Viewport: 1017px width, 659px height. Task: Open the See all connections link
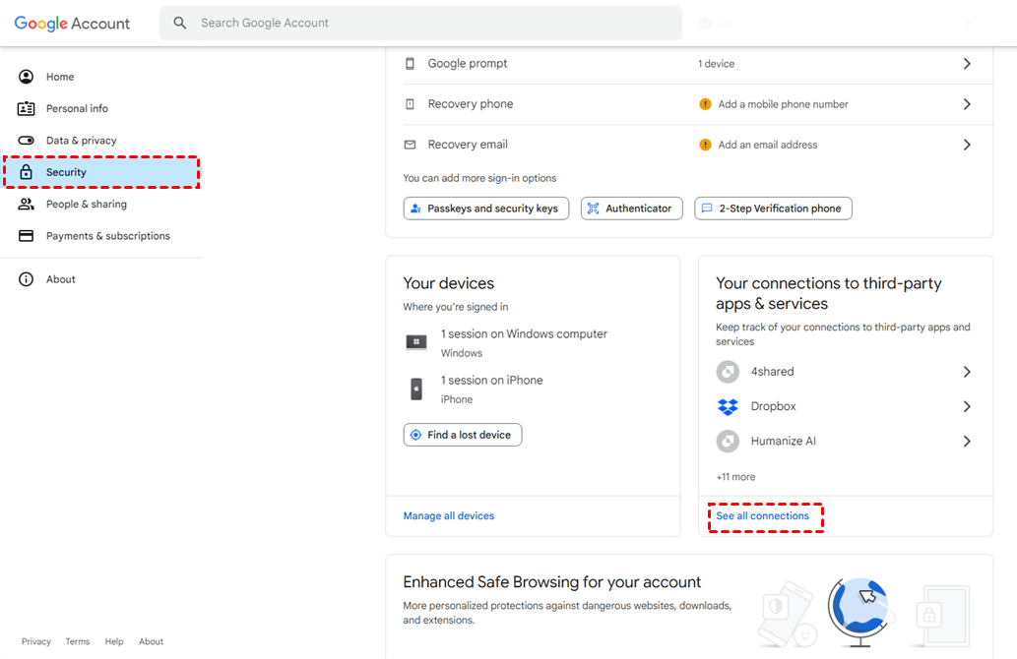pyautogui.click(x=763, y=516)
